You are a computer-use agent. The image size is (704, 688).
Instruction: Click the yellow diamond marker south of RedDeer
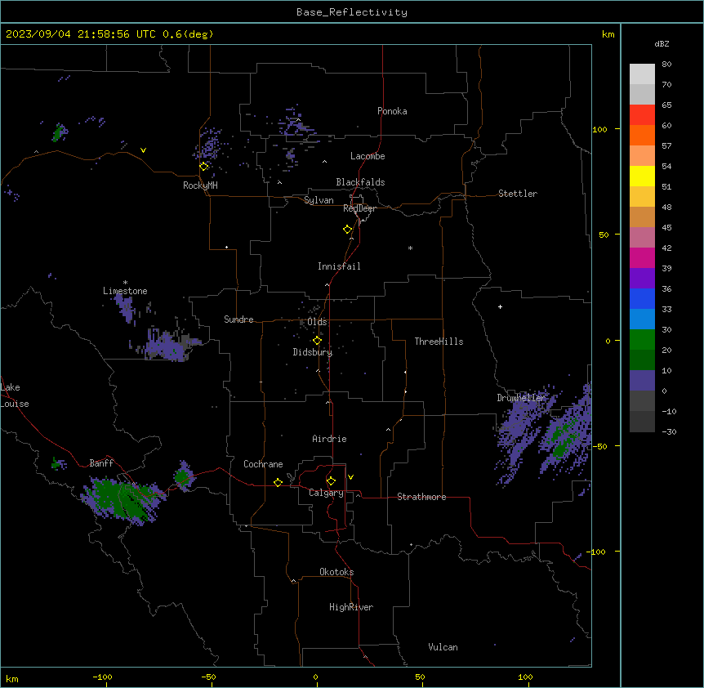click(348, 230)
